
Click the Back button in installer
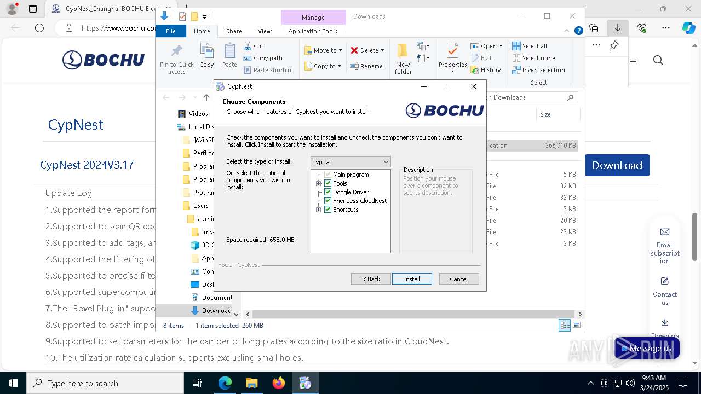tap(371, 279)
